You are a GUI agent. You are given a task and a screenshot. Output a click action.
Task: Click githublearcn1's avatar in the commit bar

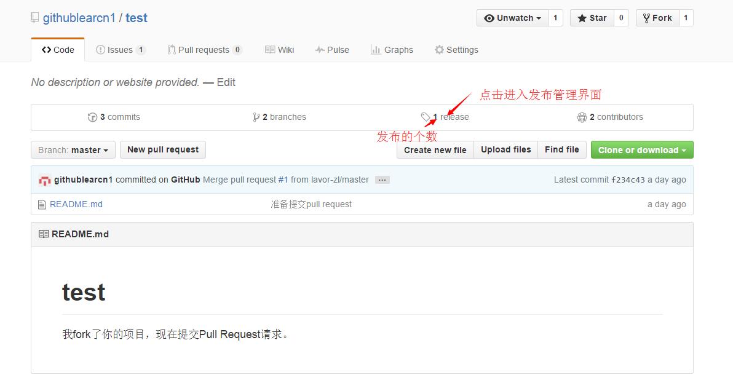click(x=46, y=180)
